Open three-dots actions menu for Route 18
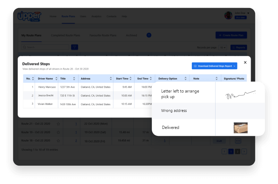This screenshot has height=184, width=278. (238, 141)
